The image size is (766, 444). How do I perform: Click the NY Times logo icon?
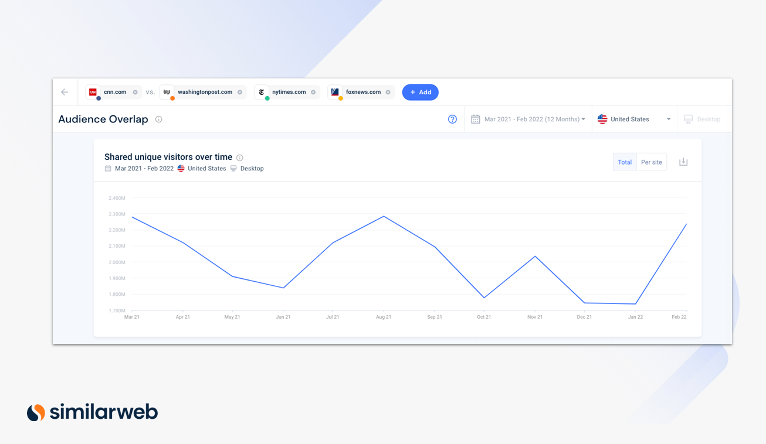(262, 92)
